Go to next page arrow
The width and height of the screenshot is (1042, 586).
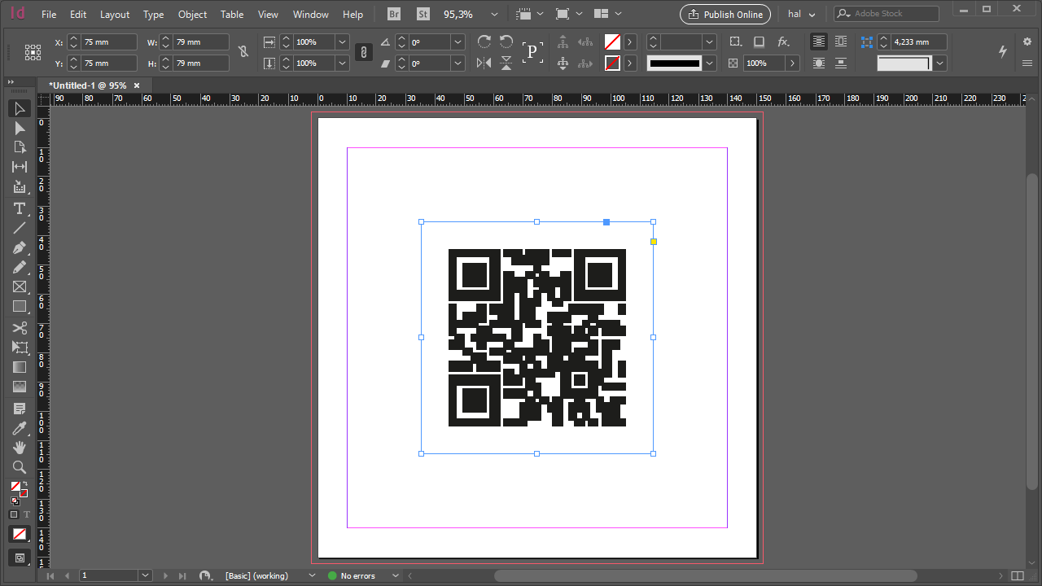coord(165,575)
